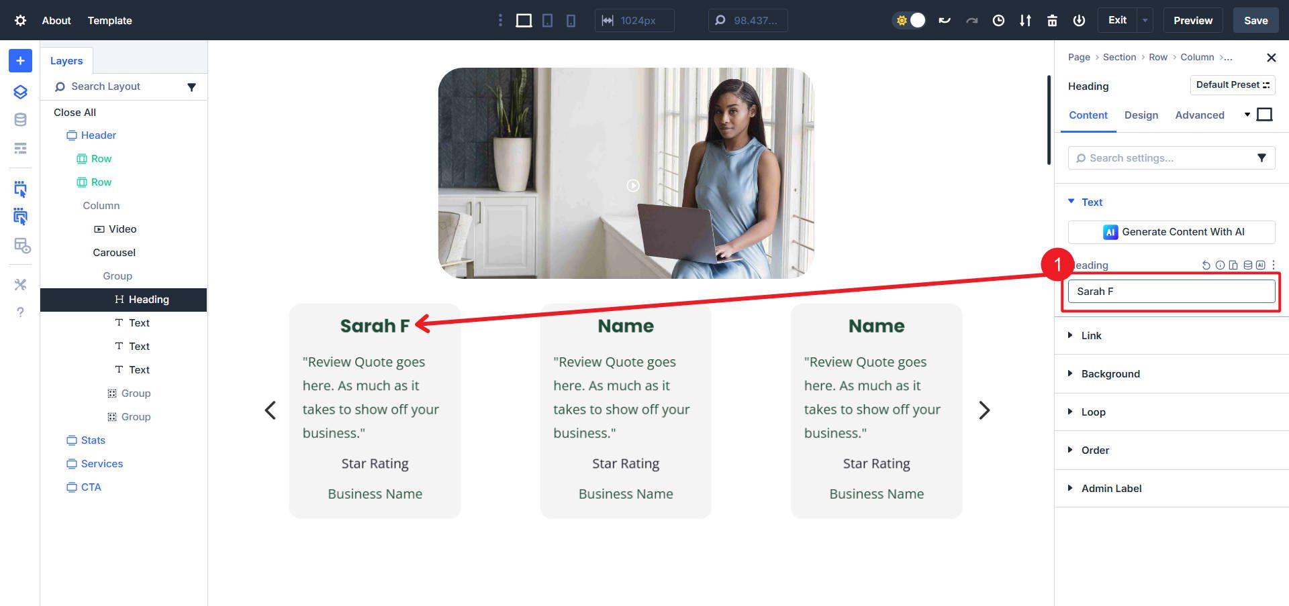Click the AI icon beside the Heading field
The height and width of the screenshot is (606, 1289).
(1260, 265)
